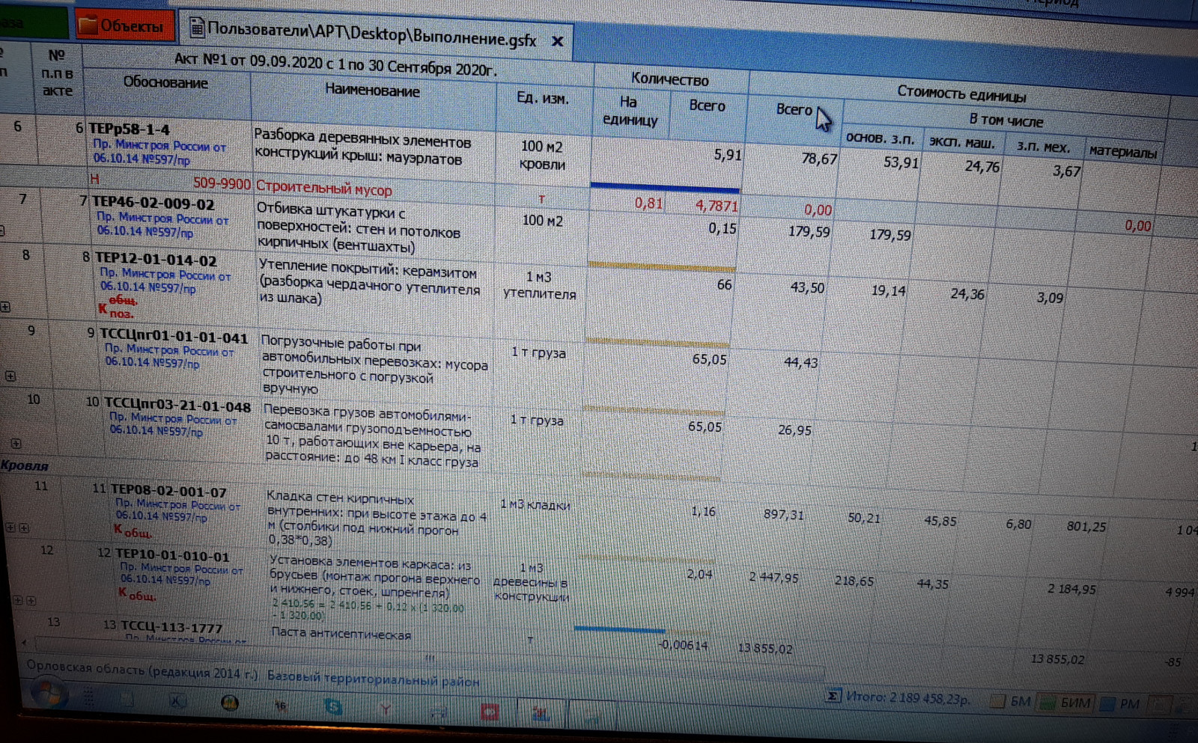The width and height of the screenshot is (1198, 743).
Task: Click the horizontal scrollbar grip below the table
Action: point(430,658)
